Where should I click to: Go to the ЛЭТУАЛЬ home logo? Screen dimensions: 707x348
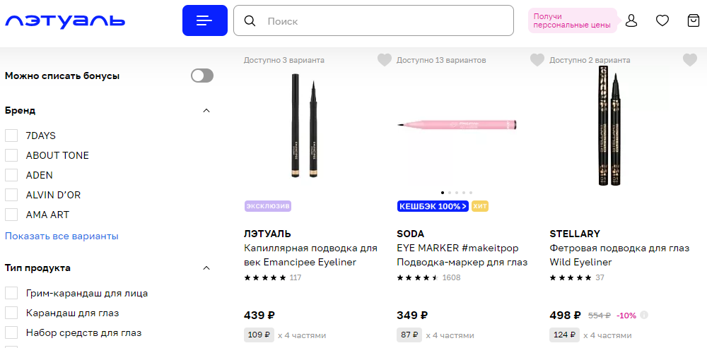65,20
